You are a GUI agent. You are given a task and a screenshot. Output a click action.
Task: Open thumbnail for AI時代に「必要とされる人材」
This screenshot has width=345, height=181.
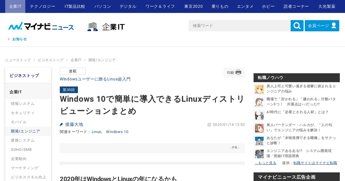point(259,115)
